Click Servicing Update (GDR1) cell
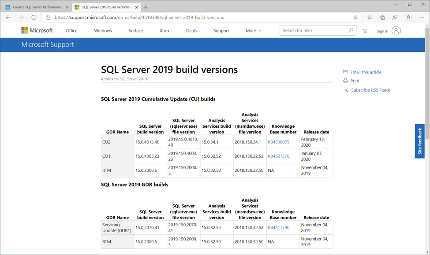Viewport: 430px width, 255px height. (x=117, y=227)
